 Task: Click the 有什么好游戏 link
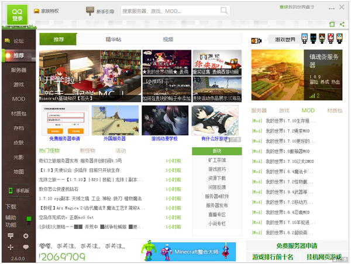pos(214,138)
